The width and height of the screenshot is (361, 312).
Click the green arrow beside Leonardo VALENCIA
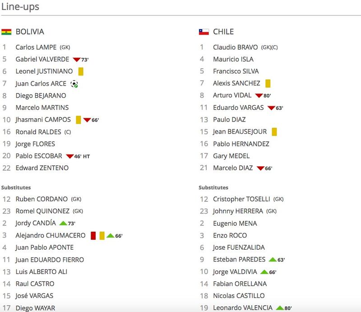coord(280,308)
